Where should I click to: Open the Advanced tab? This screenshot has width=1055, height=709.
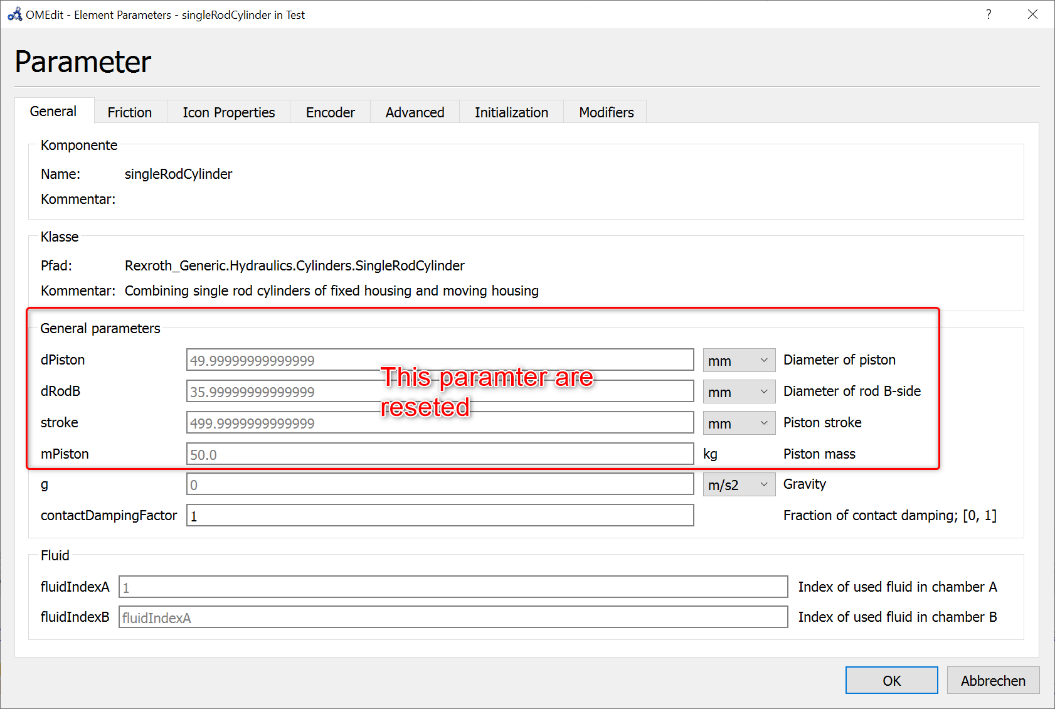click(415, 112)
